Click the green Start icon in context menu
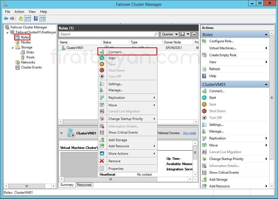Image resolution: width=278 pixels, height=199 pixels. tap(102, 58)
